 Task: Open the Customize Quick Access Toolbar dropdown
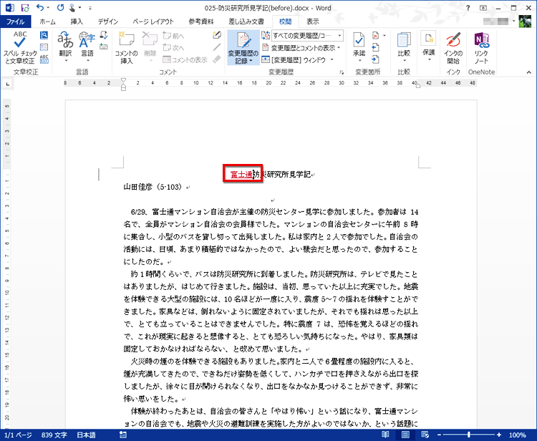click(x=90, y=8)
